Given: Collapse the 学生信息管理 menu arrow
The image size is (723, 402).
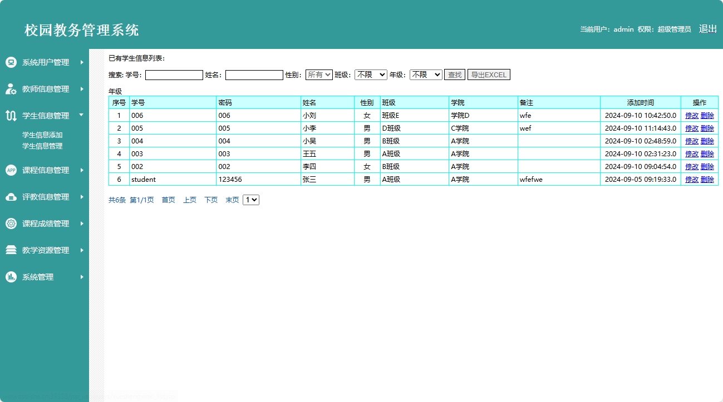Looking at the screenshot, I should pyautogui.click(x=81, y=115).
